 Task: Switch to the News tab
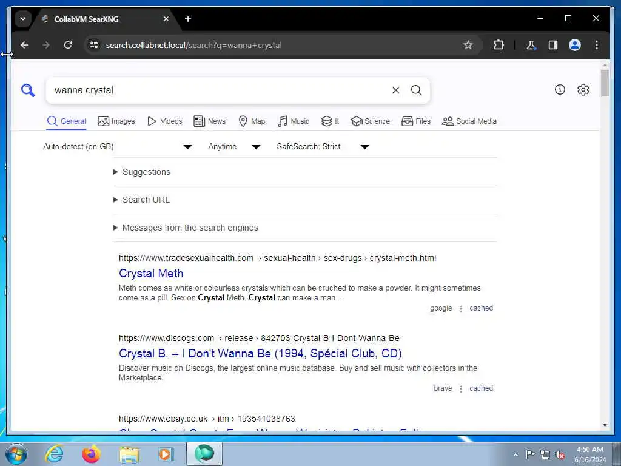209,121
